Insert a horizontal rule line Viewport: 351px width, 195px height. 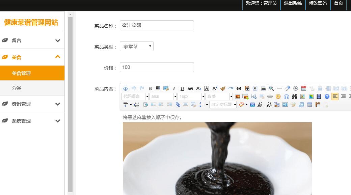click(x=279, y=88)
